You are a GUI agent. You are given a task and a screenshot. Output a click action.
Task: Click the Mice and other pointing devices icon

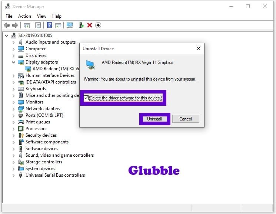tap(21, 95)
